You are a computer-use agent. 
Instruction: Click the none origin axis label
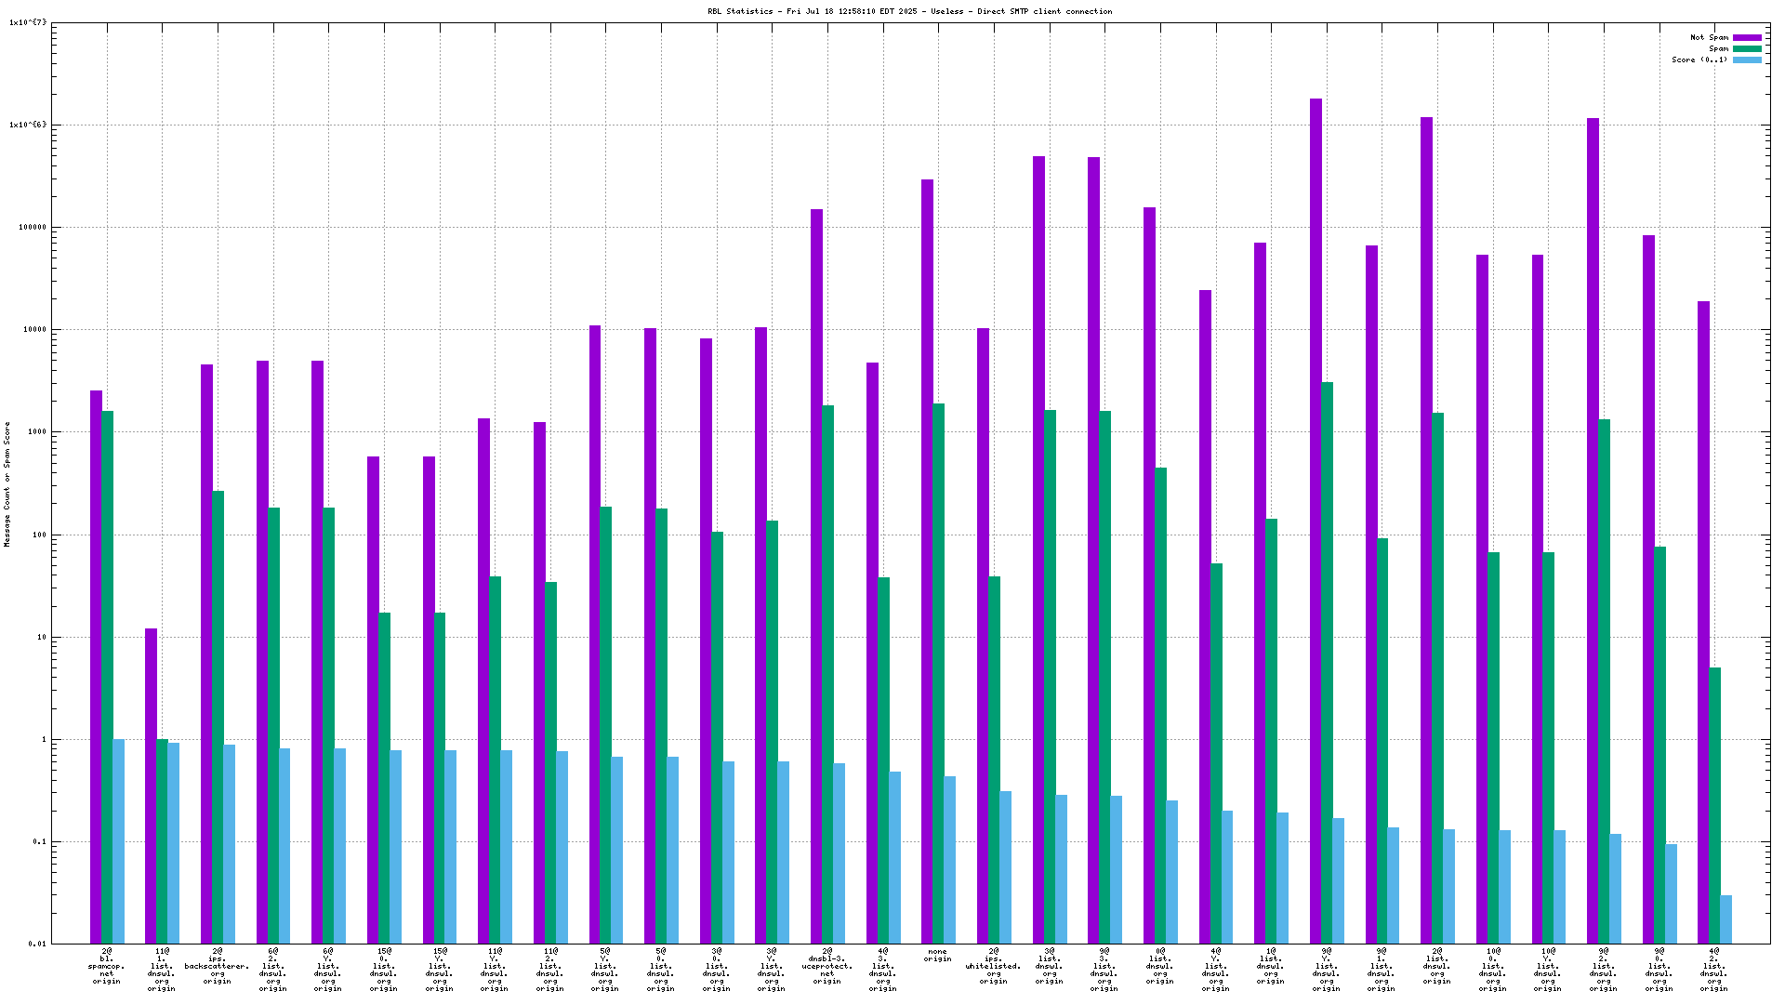point(937,955)
